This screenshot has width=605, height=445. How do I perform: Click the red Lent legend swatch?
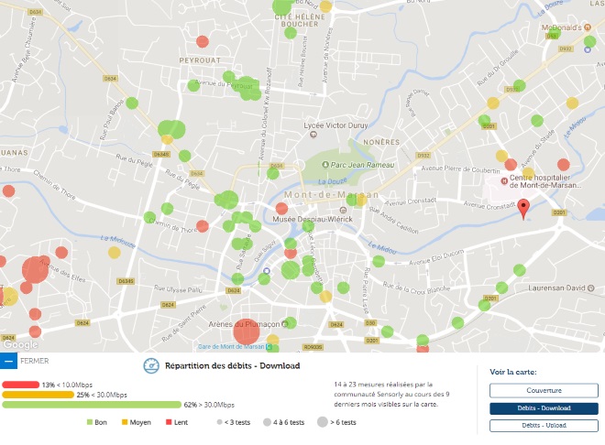170,422
